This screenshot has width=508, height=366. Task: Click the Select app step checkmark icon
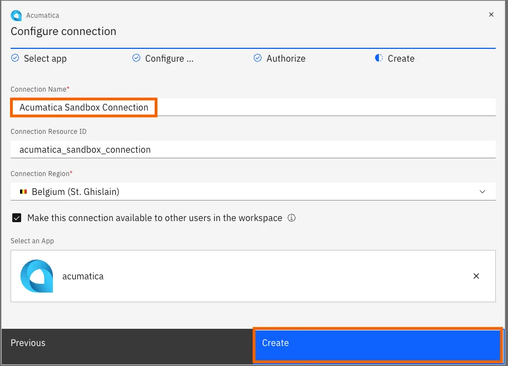tap(15, 58)
